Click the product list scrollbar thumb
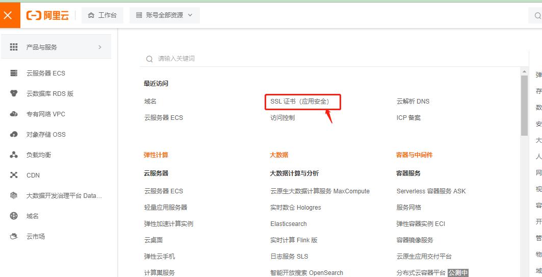This screenshot has width=542, height=277. click(x=524, y=106)
